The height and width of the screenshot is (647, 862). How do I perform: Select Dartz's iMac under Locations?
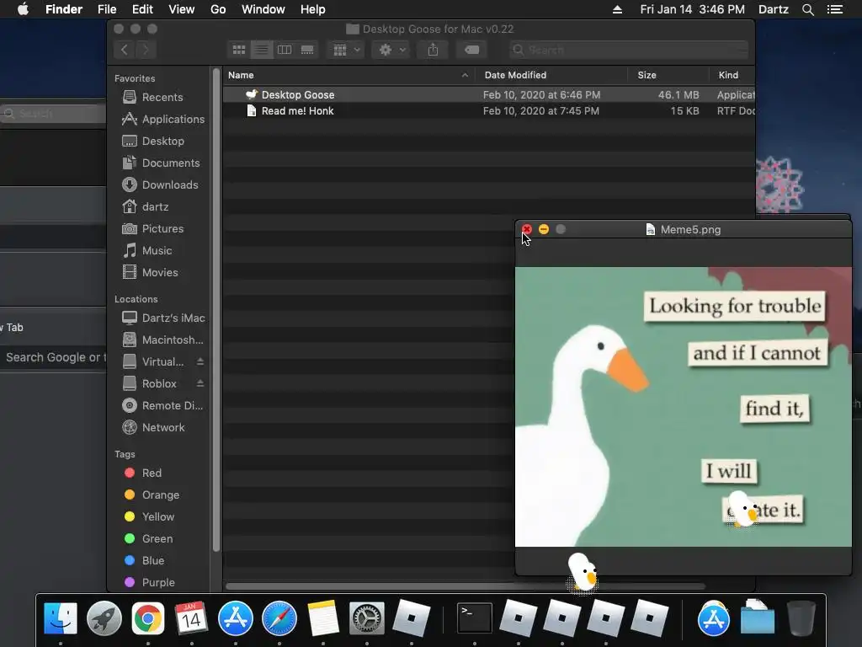coord(162,318)
